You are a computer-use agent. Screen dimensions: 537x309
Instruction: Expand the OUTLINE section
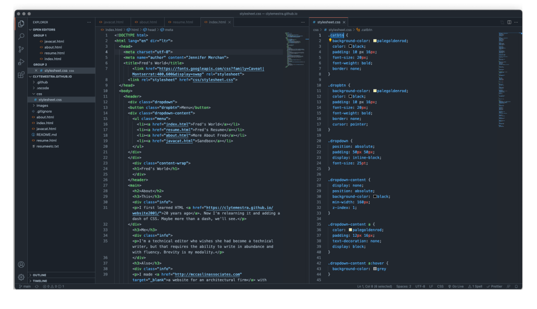coord(39,274)
